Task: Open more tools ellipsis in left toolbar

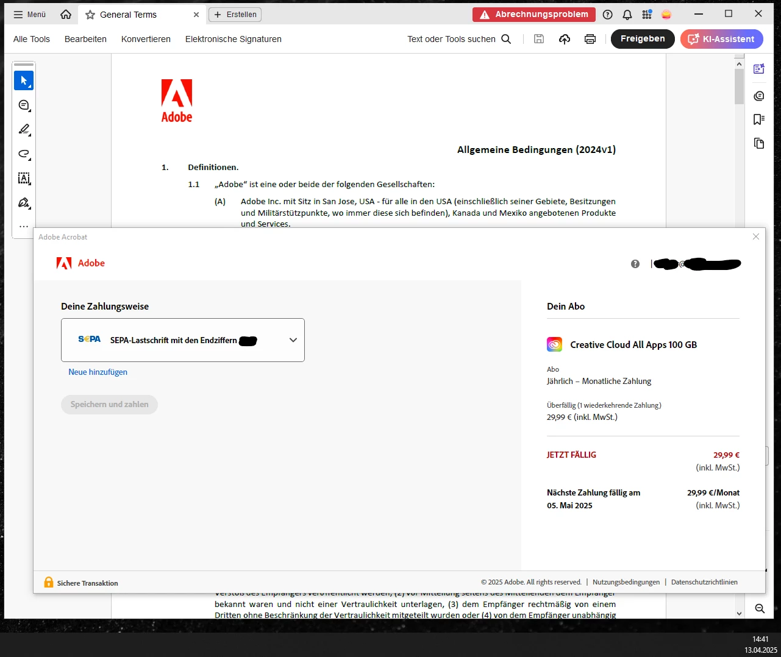Action: pyautogui.click(x=24, y=226)
